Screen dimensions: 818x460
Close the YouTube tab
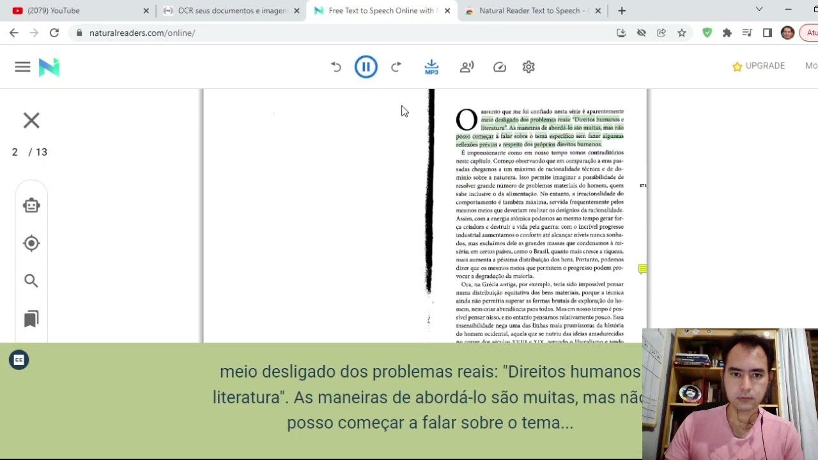(x=146, y=11)
